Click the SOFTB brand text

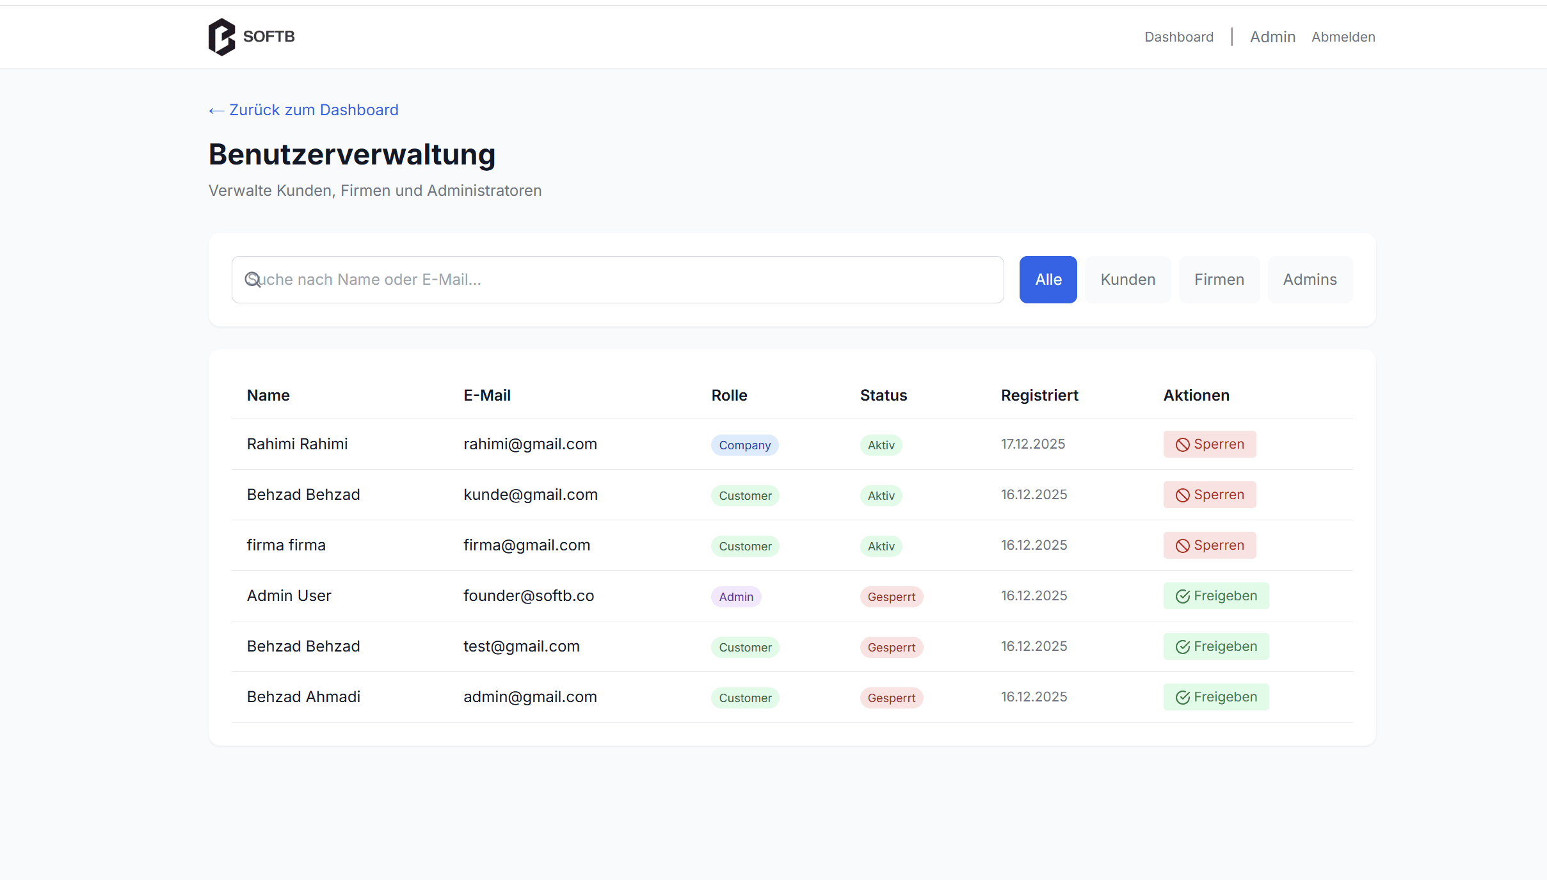pos(269,36)
